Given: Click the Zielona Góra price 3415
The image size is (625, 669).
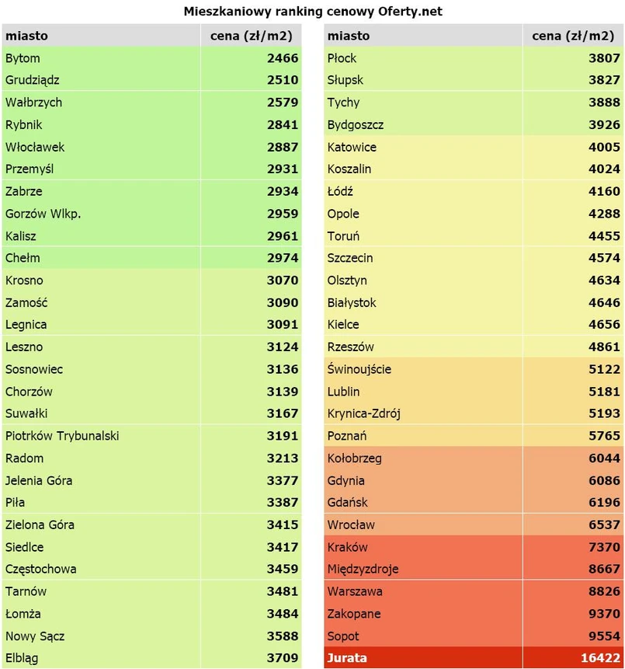Looking at the screenshot, I should [282, 525].
